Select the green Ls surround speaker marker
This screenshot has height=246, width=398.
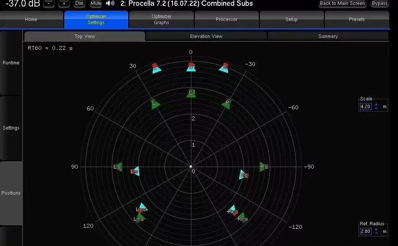coord(118,167)
